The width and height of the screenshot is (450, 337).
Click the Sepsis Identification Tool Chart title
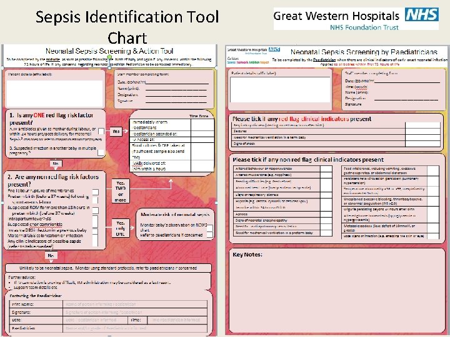tap(127, 27)
